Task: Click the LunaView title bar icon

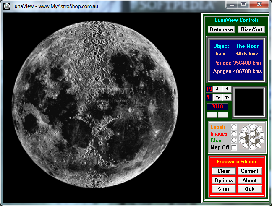Action: 7,6
